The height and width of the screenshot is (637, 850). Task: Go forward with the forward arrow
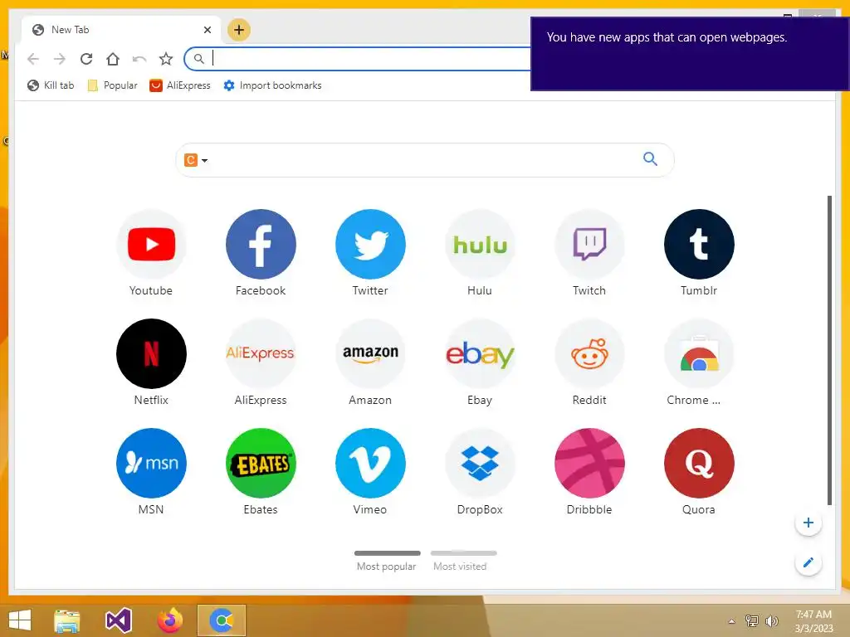point(60,59)
